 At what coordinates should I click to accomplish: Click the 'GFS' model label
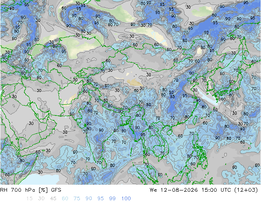[56, 190]
